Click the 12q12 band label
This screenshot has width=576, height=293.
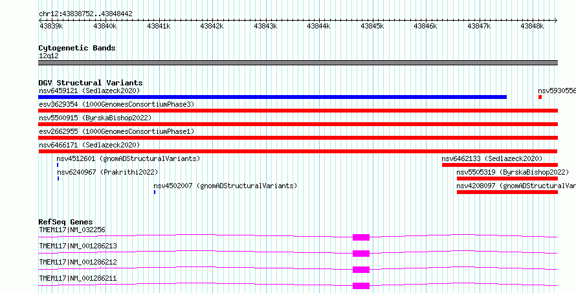pyautogui.click(x=49, y=56)
